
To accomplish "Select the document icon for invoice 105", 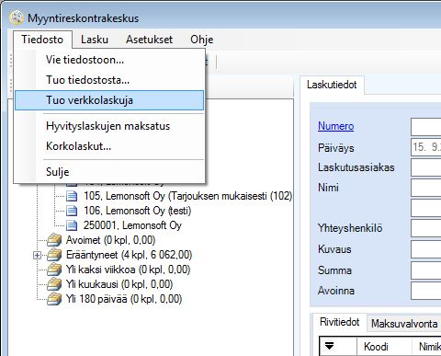I will [x=72, y=196].
